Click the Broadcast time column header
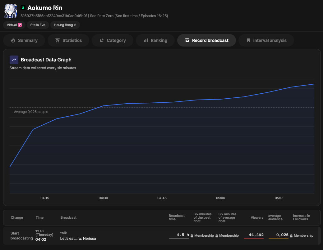 point(177,217)
